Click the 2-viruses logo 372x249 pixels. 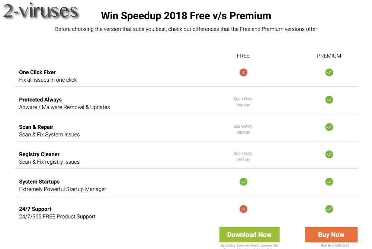click(41, 11)
